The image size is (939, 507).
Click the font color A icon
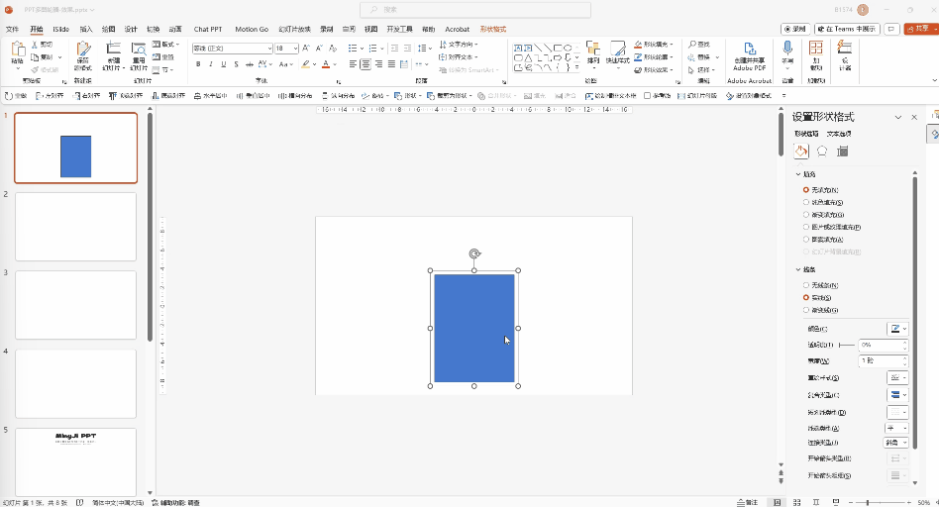(326, 64)
